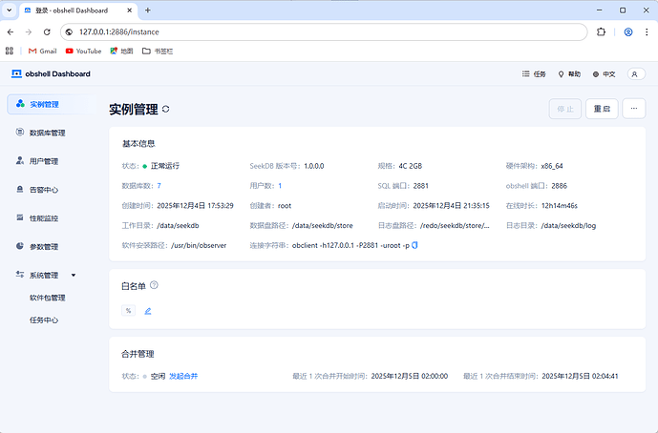The width and height of the screenshot is (658, 433).
Task: Click the obshell Dashboard logo
Action: point(51,73)
